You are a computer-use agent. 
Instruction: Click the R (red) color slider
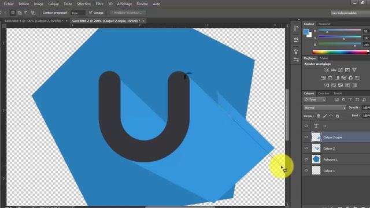point(339,31)
